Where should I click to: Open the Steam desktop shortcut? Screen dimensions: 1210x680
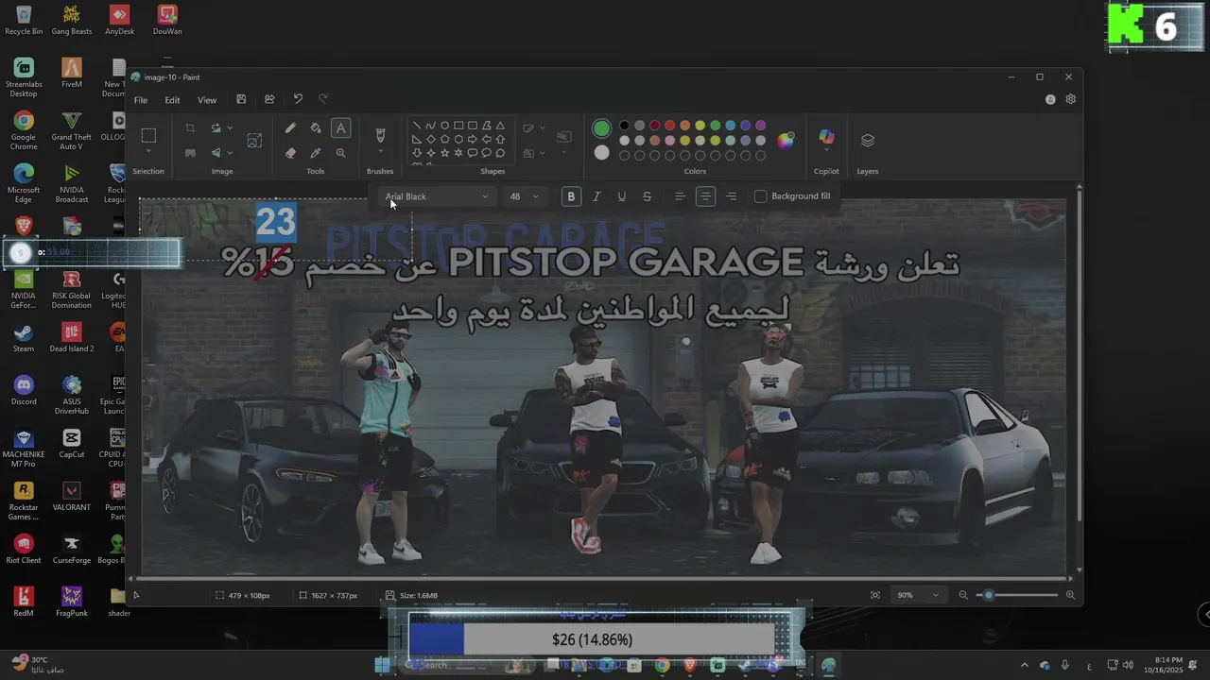point(24,336)
